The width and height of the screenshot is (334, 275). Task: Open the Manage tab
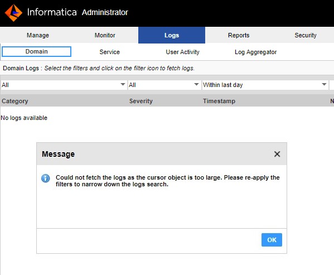tap(38, 35)
